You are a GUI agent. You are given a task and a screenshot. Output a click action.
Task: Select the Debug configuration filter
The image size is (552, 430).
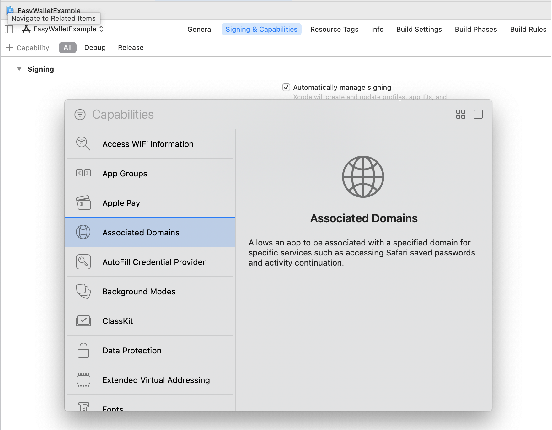[x=95, y=47]
